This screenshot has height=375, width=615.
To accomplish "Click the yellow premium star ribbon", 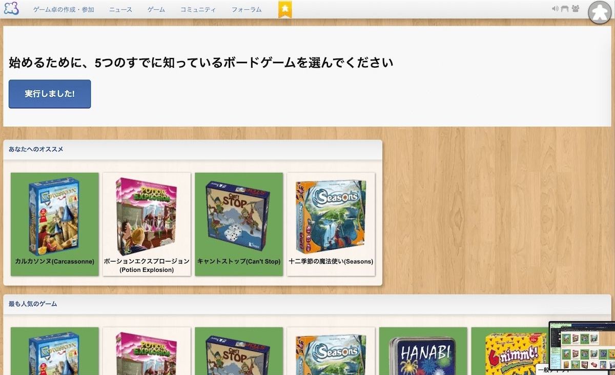I will [285, 9].
